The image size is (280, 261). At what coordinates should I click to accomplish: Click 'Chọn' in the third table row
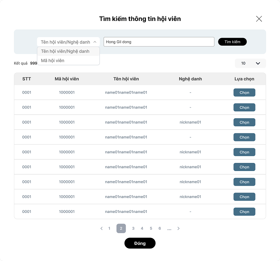244,122
